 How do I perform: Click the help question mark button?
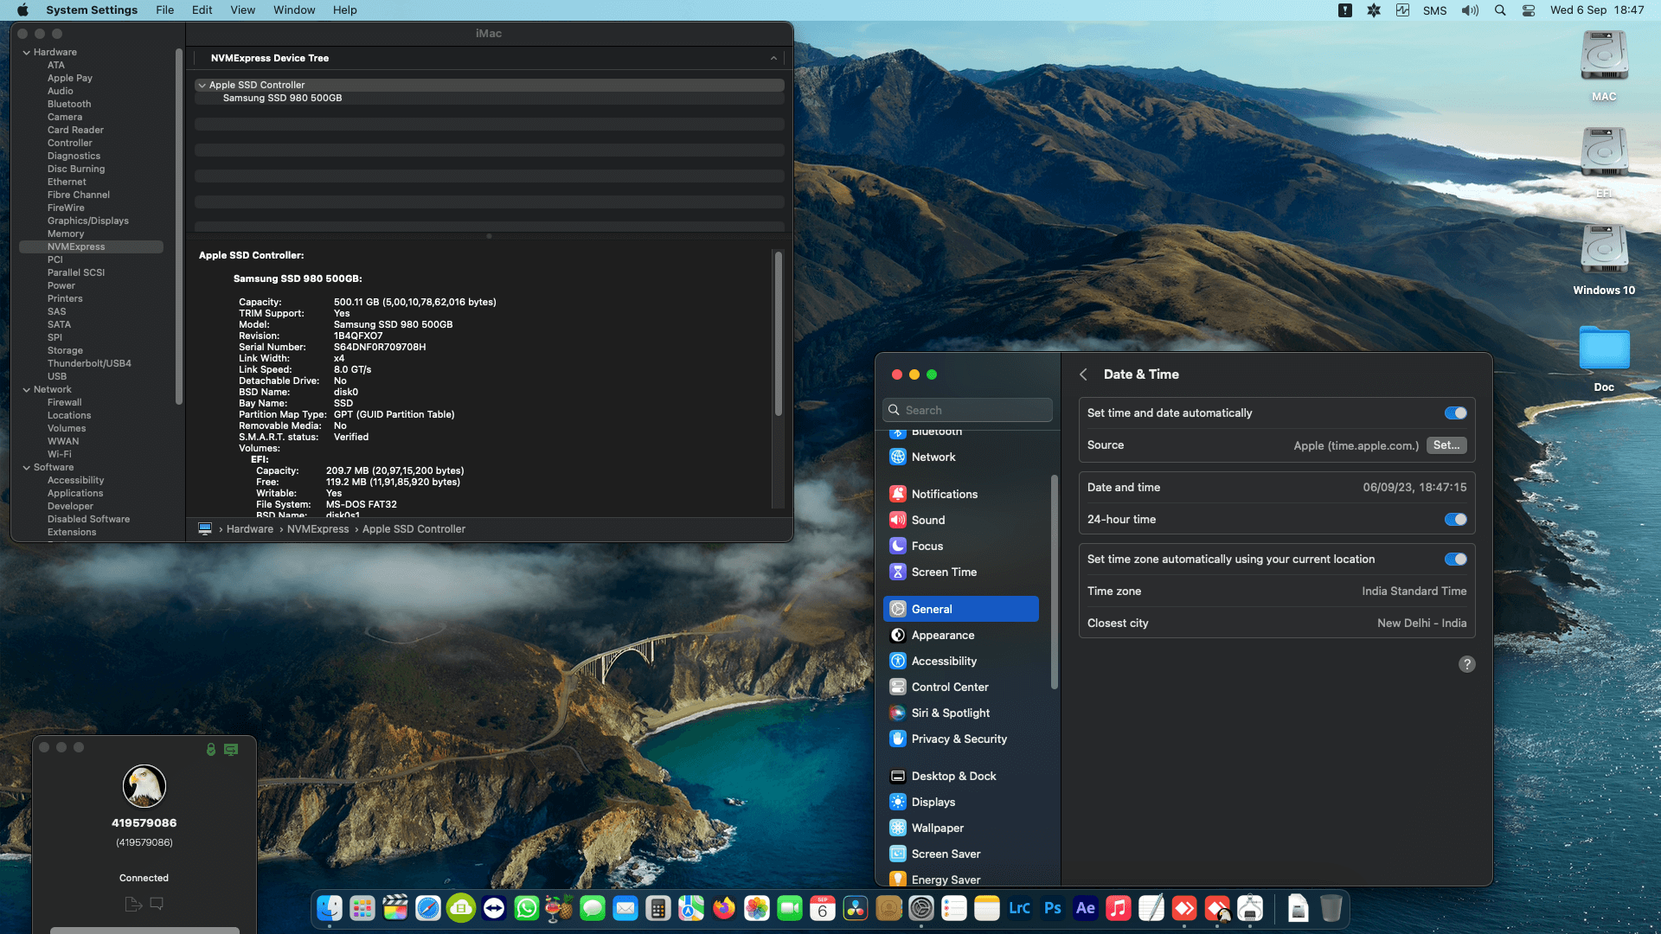coord(1466,664)
